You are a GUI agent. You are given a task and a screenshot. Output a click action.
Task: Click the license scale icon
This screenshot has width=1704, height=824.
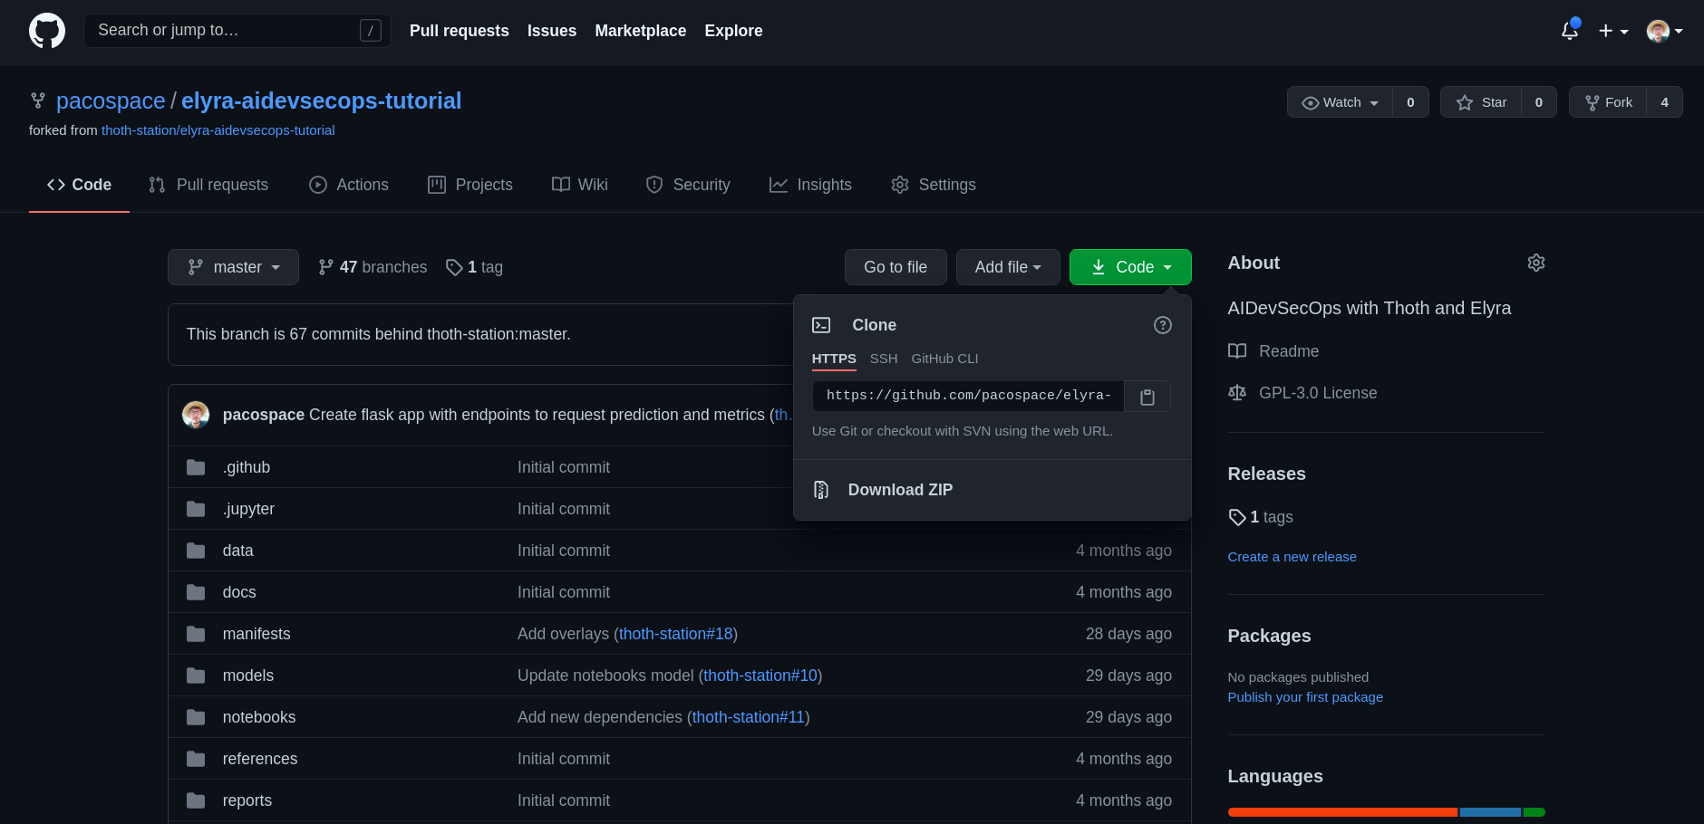[1237, 393]
